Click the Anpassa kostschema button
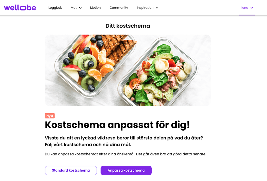Viewport: 267px width, 181px height. tap(126, 170)
